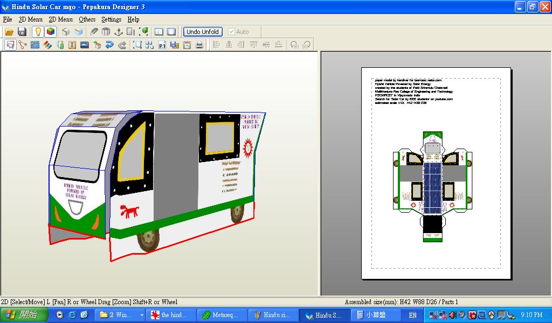Toggle the light bulb lighting icon

[38, 32]
